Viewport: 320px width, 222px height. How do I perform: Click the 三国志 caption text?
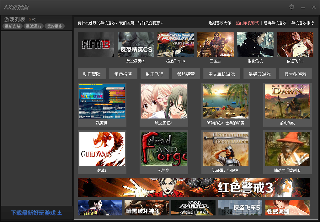click(215, 61)
